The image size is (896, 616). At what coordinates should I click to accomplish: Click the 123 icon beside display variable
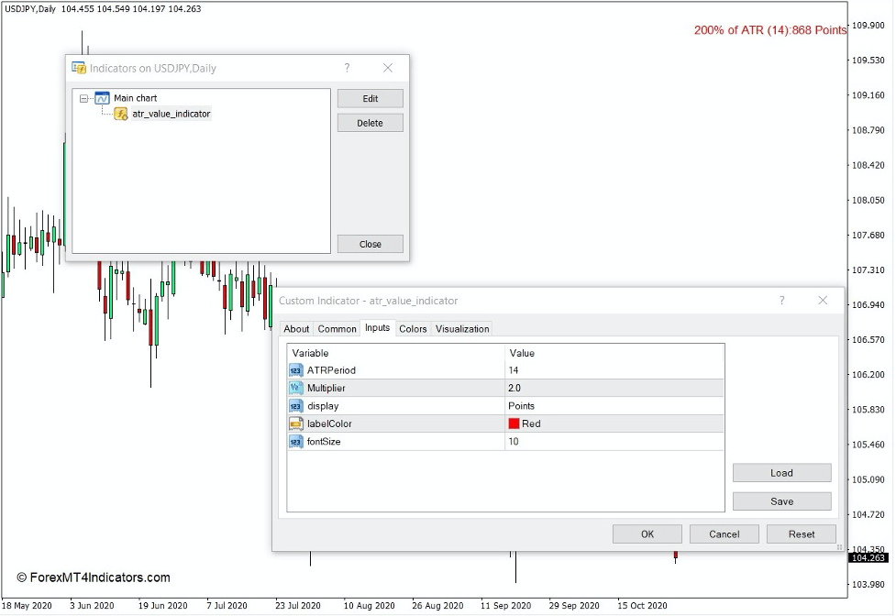point(294,405)
